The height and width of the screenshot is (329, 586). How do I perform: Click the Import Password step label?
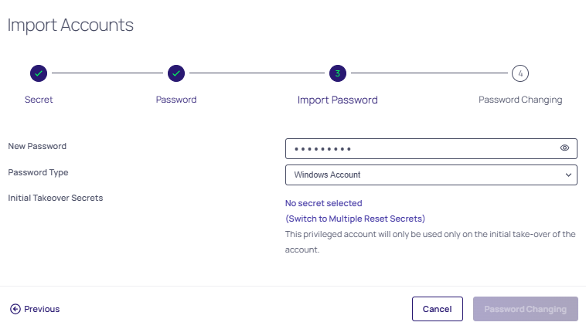point(337,100)
